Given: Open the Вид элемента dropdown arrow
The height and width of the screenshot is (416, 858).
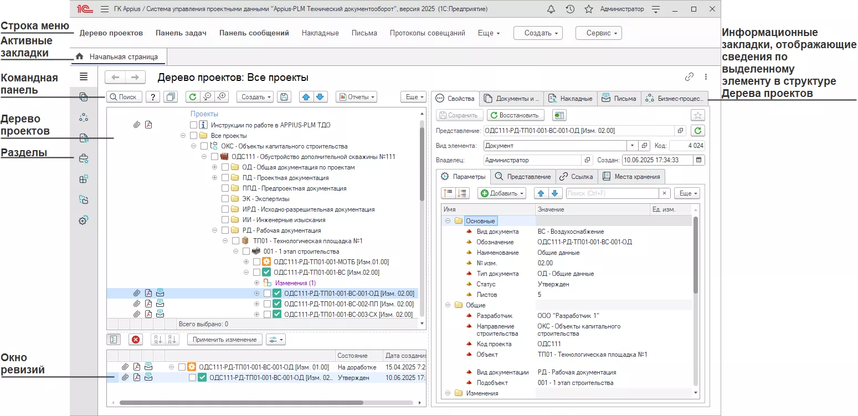Looking at the screenshot, I should coord(633,146).
